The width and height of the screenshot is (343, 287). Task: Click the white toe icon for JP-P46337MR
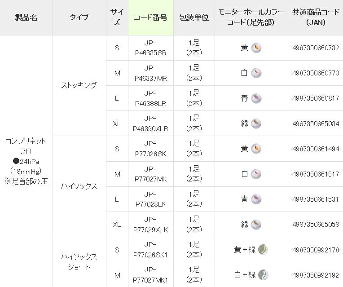[x=256, y=73]
